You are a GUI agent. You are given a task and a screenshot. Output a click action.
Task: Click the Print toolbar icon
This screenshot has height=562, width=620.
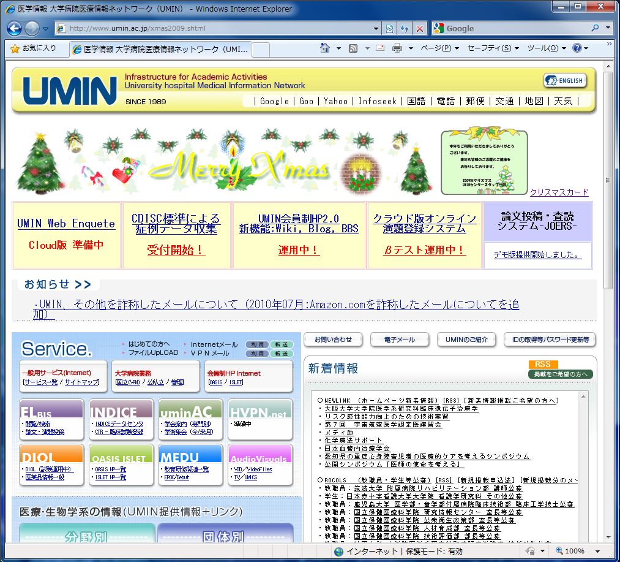point(397,48)
